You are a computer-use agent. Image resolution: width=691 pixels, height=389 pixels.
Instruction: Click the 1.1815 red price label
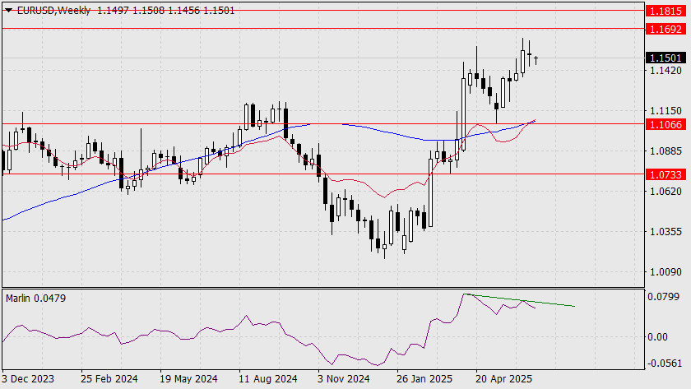point(665,11)
